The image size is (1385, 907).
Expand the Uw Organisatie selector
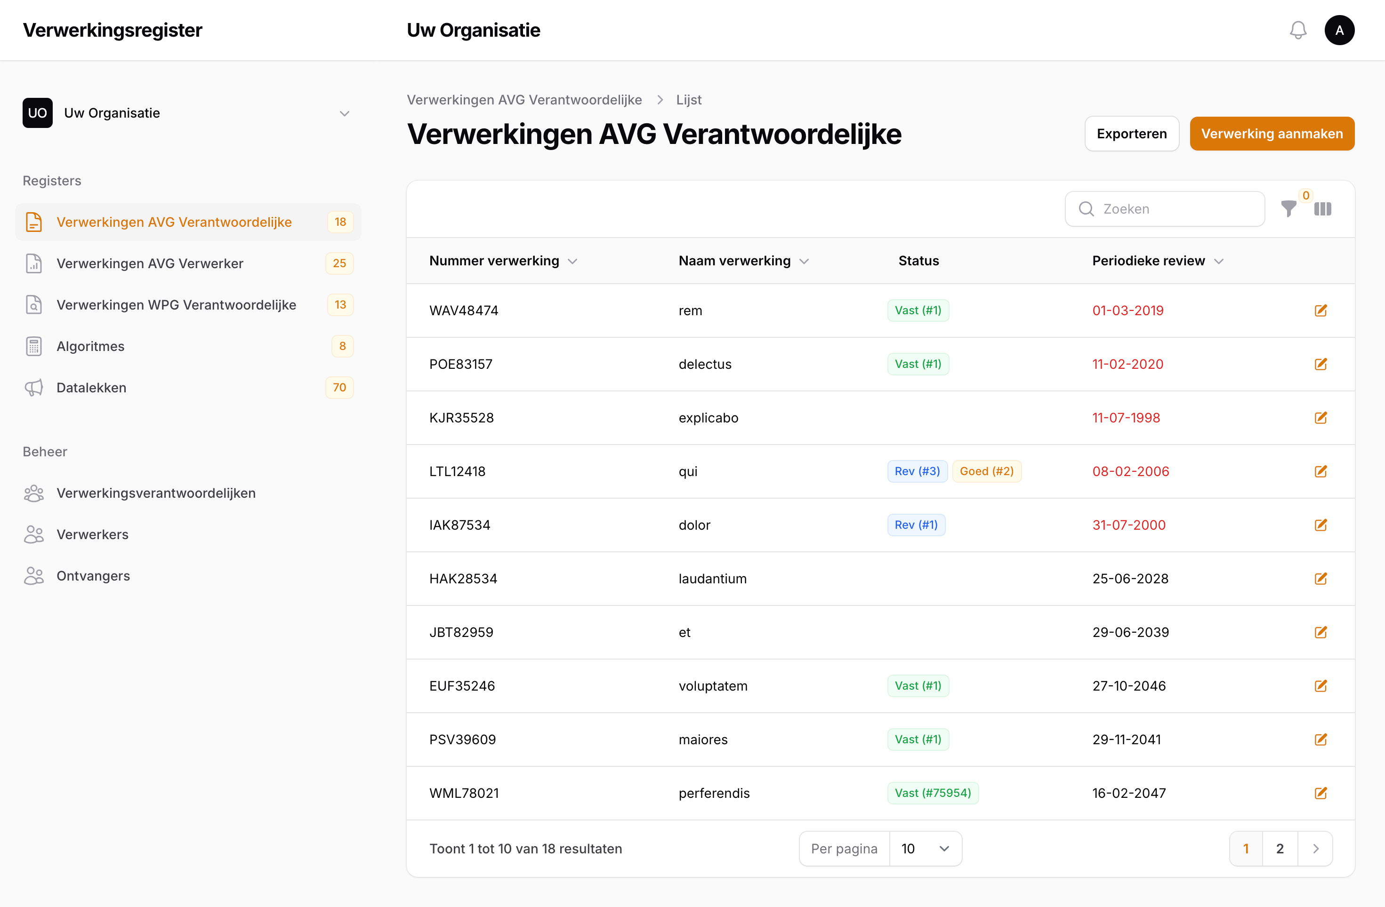(x=345, y=113)
